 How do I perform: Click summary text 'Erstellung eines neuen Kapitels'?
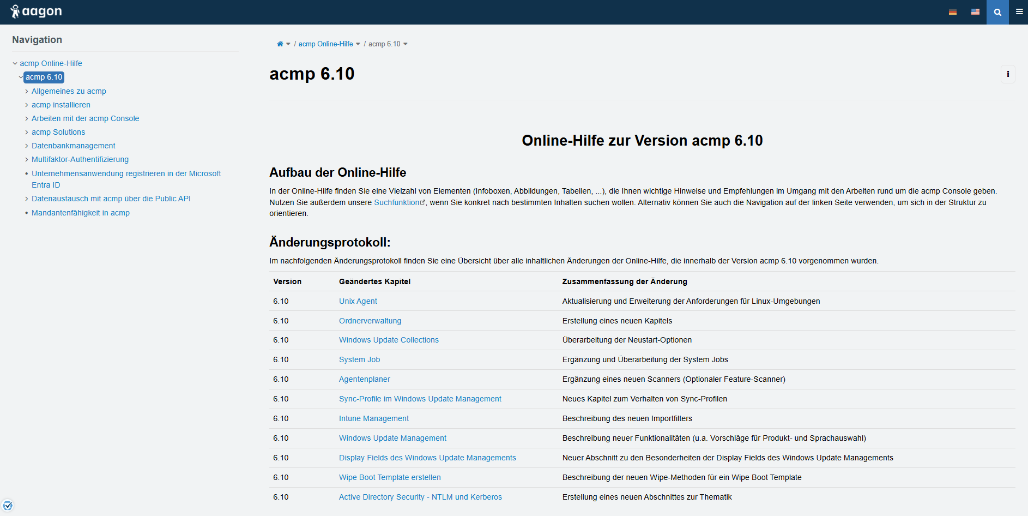point(618,321)
